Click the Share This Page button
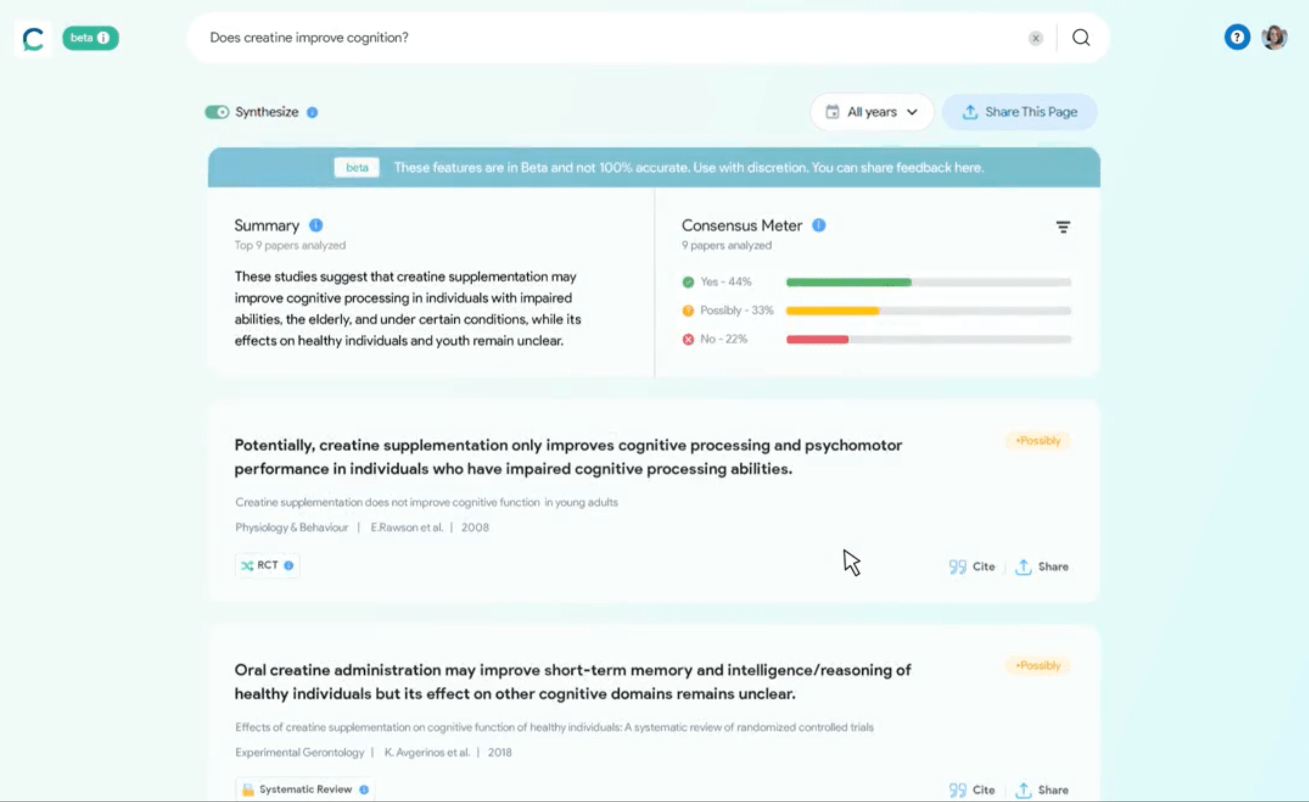 [1019, 111]
